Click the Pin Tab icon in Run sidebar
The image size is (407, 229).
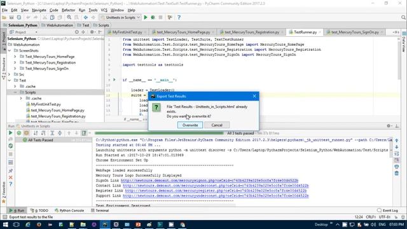pos(11,171)
